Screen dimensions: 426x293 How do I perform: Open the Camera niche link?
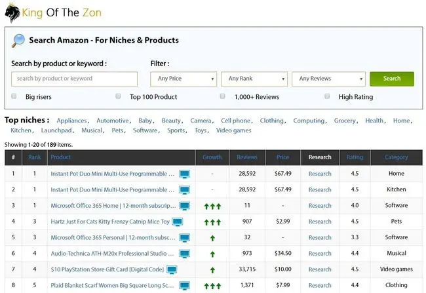(x=201, y=121)
